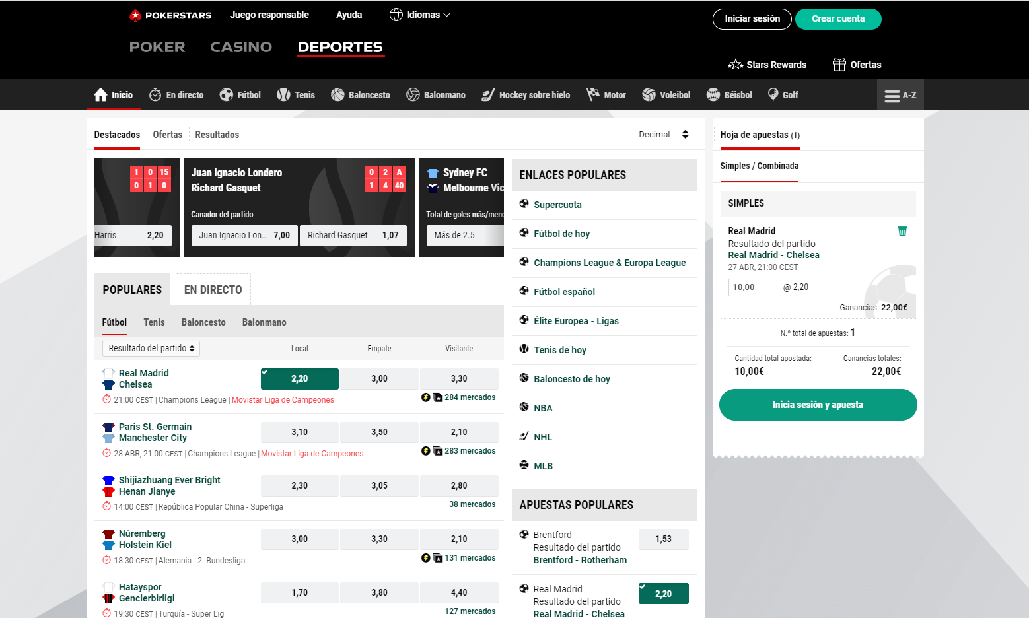Select Shijiazhuang Ever Bright odds 2,30
The height and width of the screenshot is (618, 1029).
tap(300, 486)
